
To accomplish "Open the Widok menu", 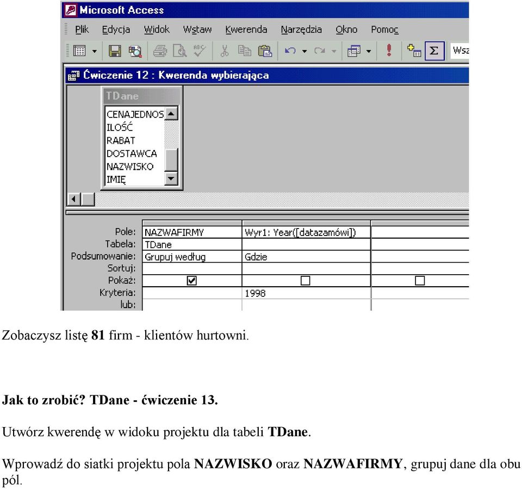I will [157, 30].
